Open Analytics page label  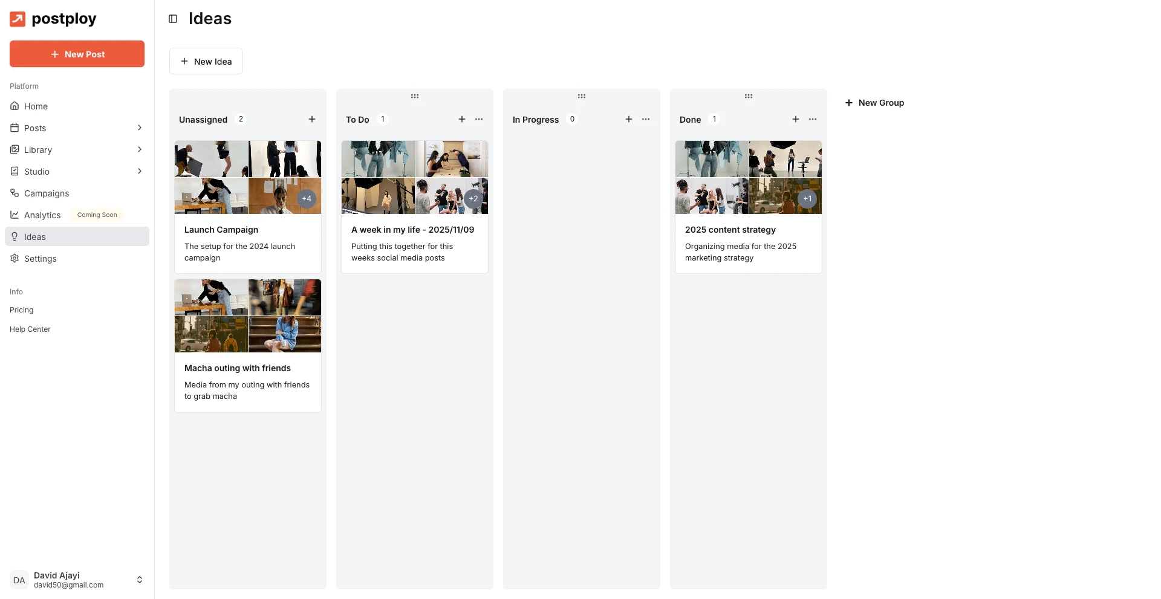[x=42, y=215]
